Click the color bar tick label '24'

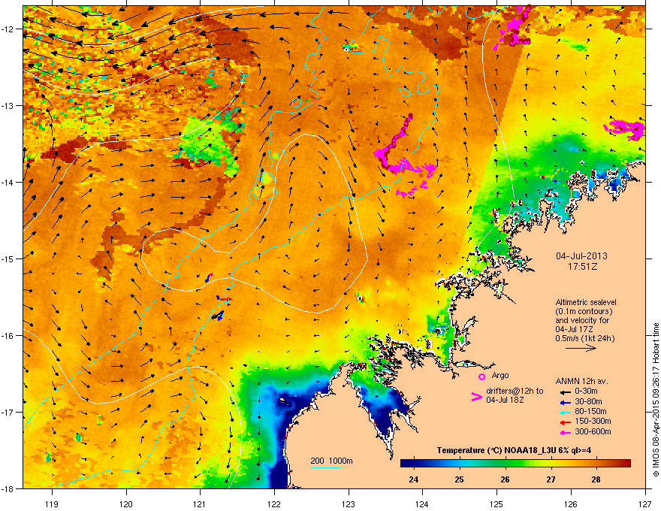414,479
